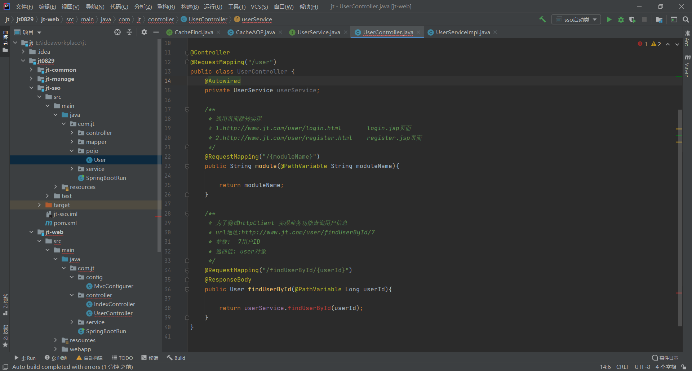Screen dimensions: 692x371
Task: Expand the mapper package under jt-sso
Action: (72, 142)
